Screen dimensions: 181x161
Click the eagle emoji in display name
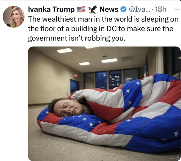click(93, 9)
